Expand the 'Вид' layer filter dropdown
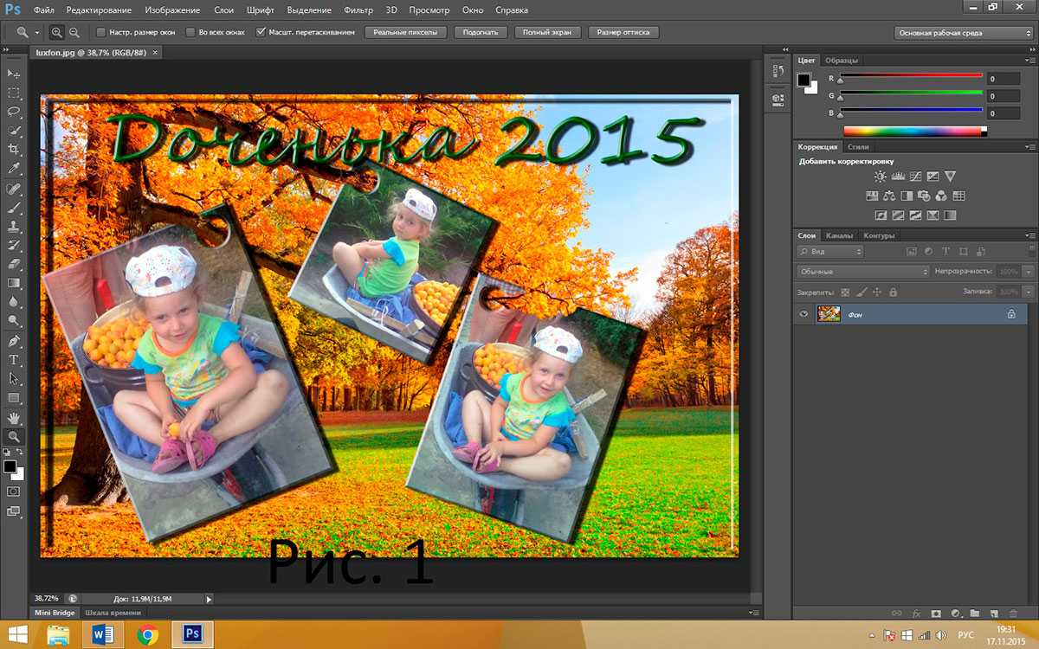Screen dimensions: 1039x649 click(829, 252)
